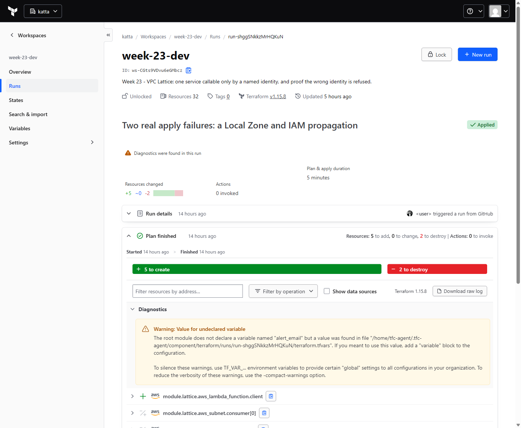
Task: Open the Filter by operation dropdown
Action: click(x=283, y=291)
